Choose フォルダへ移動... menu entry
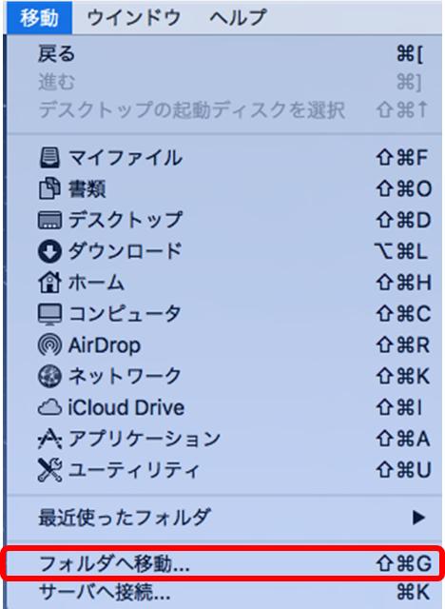The width and height of the screenshot is (445, 609). pos(222,563)
